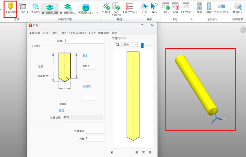Open the 干渉セクション tool
Viewport: 246px width, 157px height.
point(130,8)
